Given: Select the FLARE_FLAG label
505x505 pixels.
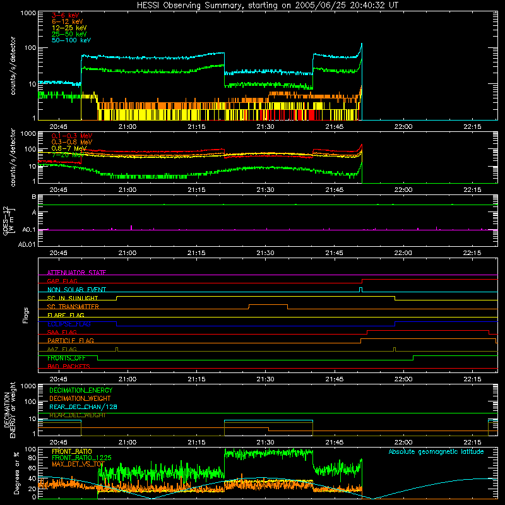Looking at the screenshot, I should (x=66, y=315).
